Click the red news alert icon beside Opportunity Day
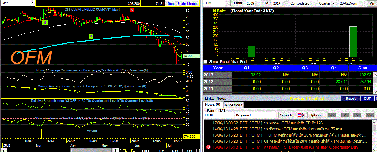 point(208,147)
